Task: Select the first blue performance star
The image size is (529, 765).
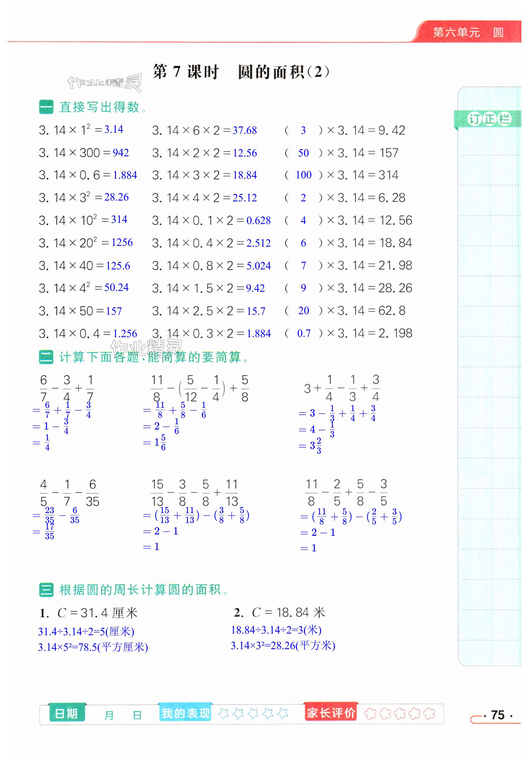Action: [x=223, y=714]
